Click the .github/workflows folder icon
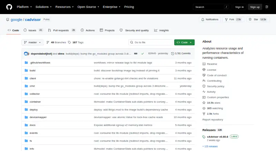This screenshot has height=151, width=276. pos(26,62)
